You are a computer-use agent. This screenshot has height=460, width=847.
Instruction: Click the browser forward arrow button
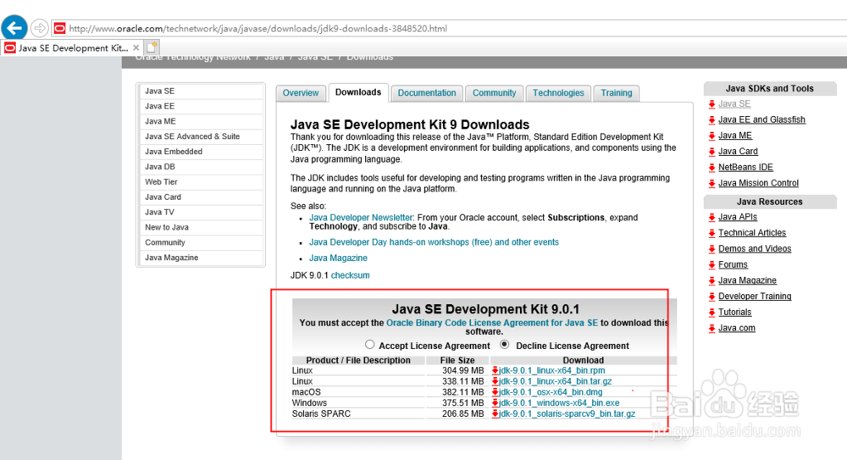(40, 28)
